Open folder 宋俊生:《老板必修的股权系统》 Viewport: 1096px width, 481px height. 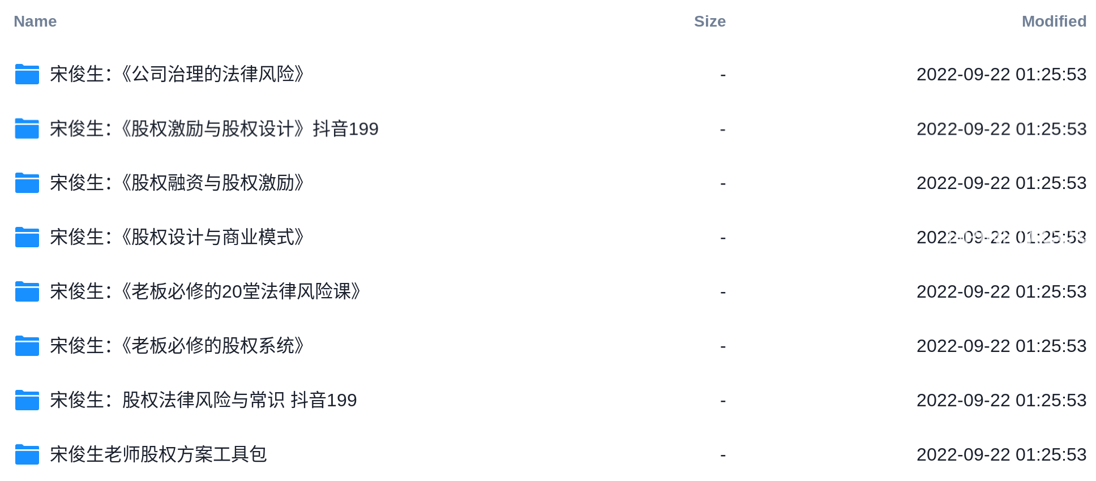(x=177, y=346)
